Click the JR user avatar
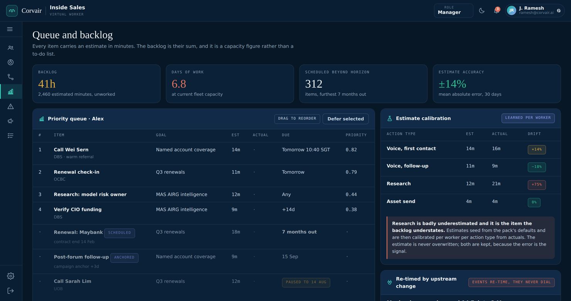The image size is (571, 301). pyautogui.click(x=512, y=10)
